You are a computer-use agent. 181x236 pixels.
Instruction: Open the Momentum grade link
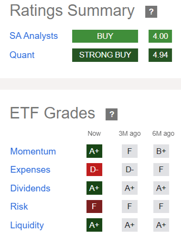tap(33, 151)
